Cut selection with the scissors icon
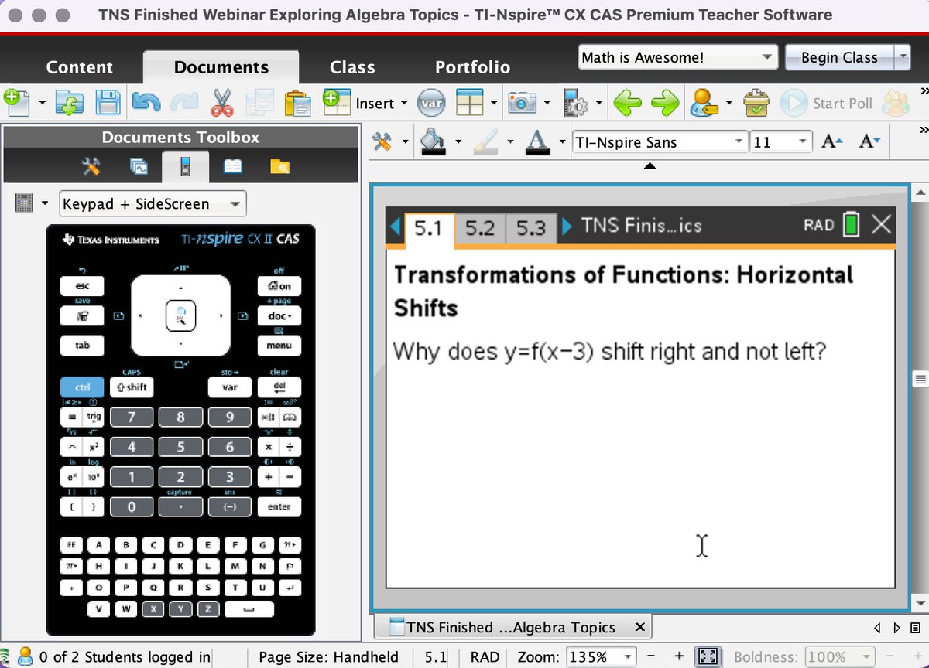The image size is (929, 668). coord(221,103)
